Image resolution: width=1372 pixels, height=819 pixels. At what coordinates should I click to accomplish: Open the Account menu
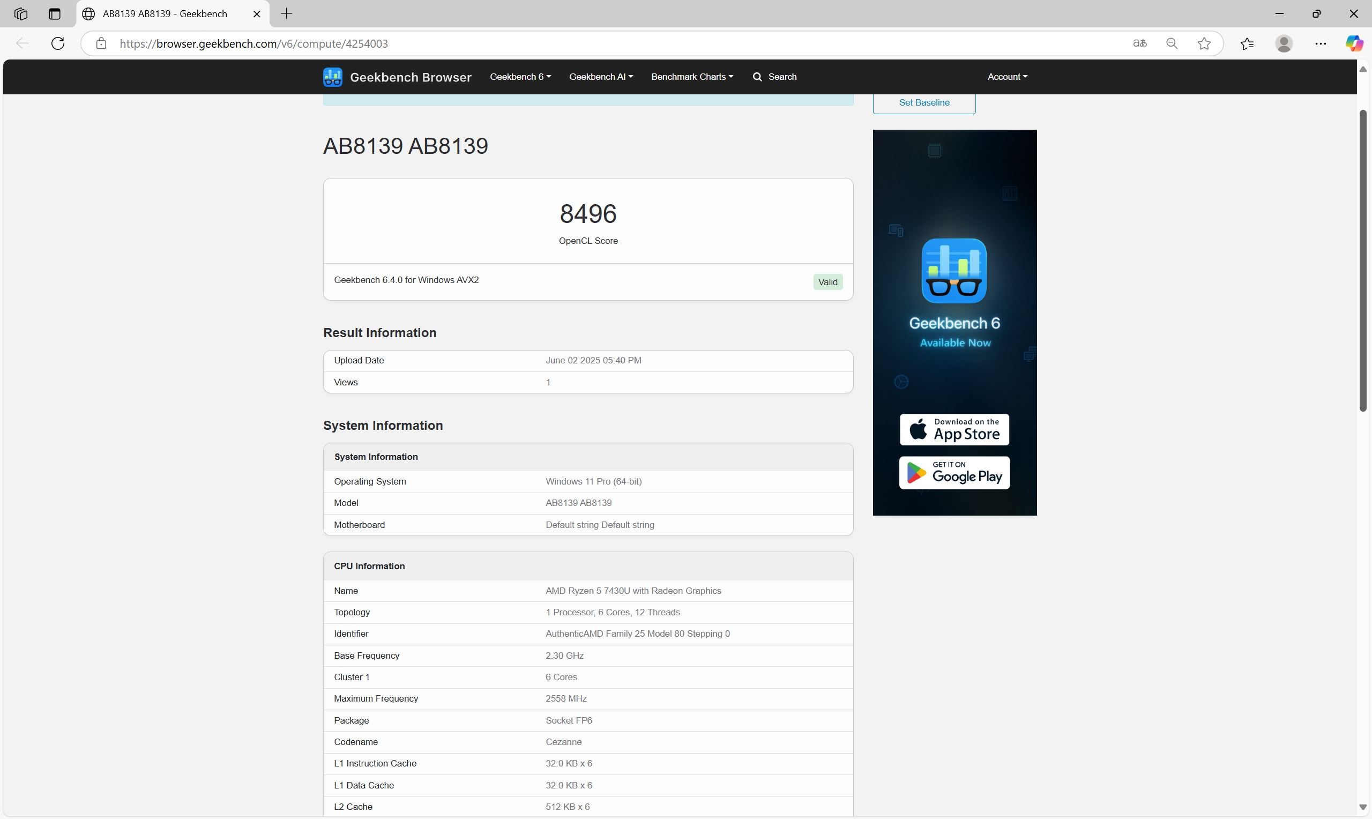tap(1007, 77)
